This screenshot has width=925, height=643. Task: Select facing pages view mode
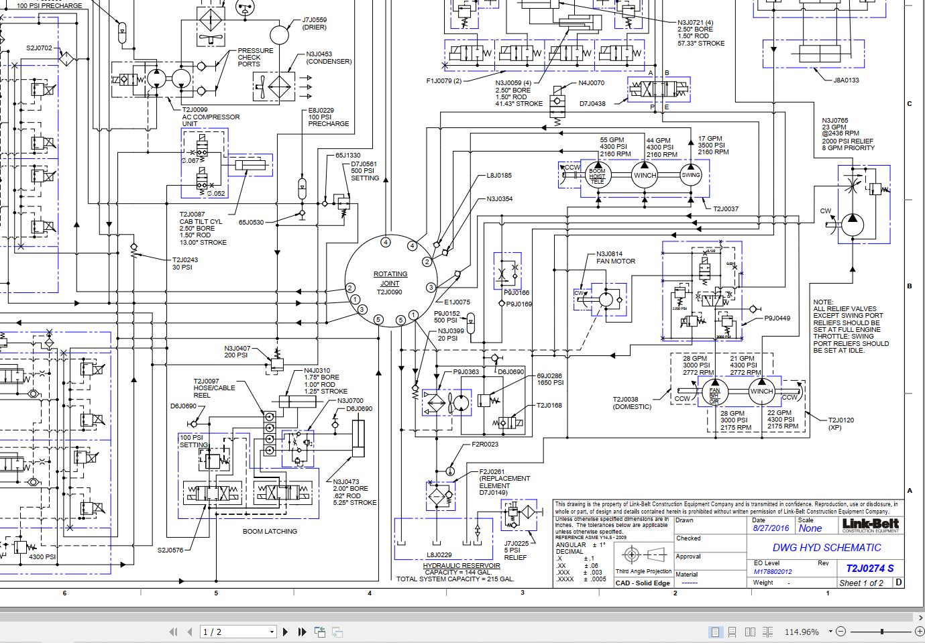tap(751, 632)
